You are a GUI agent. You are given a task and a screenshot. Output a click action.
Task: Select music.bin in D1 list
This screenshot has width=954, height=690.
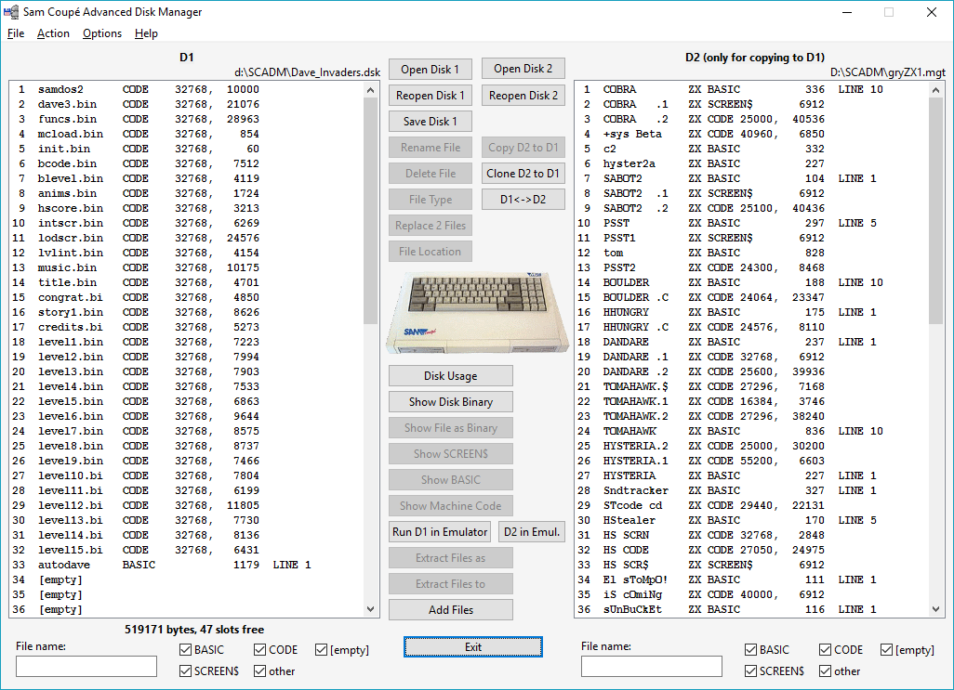[x=186, y=267]
